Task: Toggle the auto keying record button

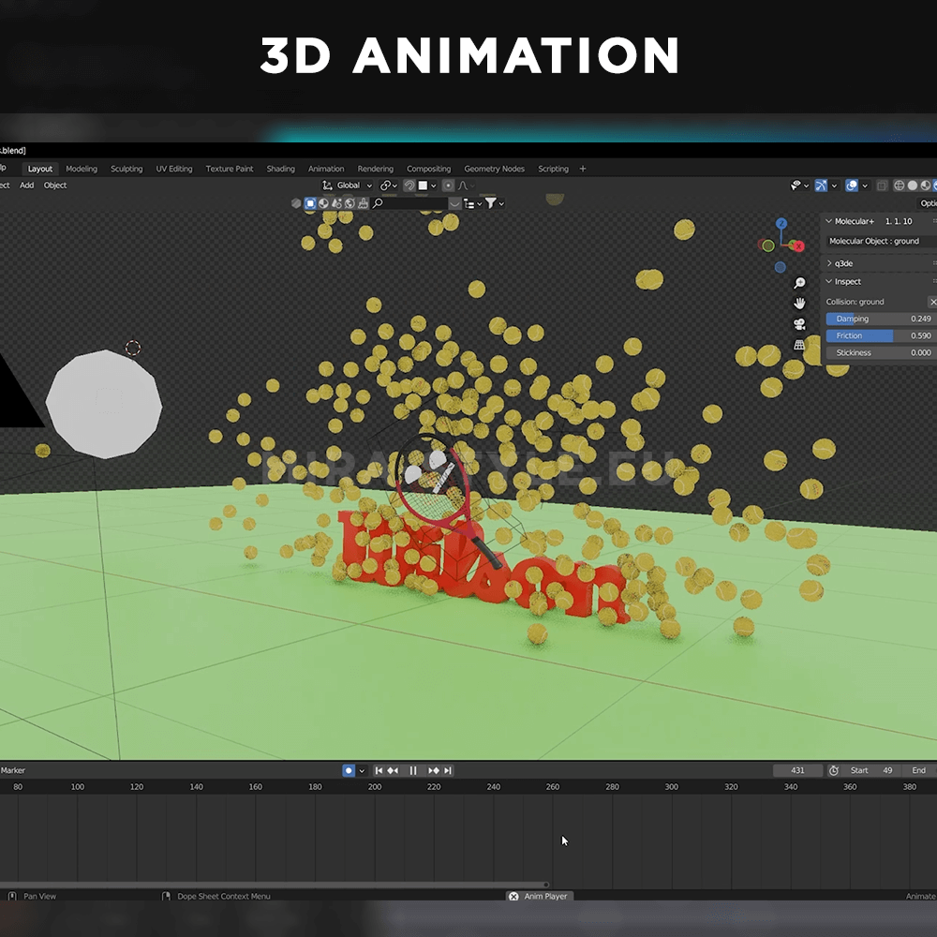Action: tap(349, 770)
